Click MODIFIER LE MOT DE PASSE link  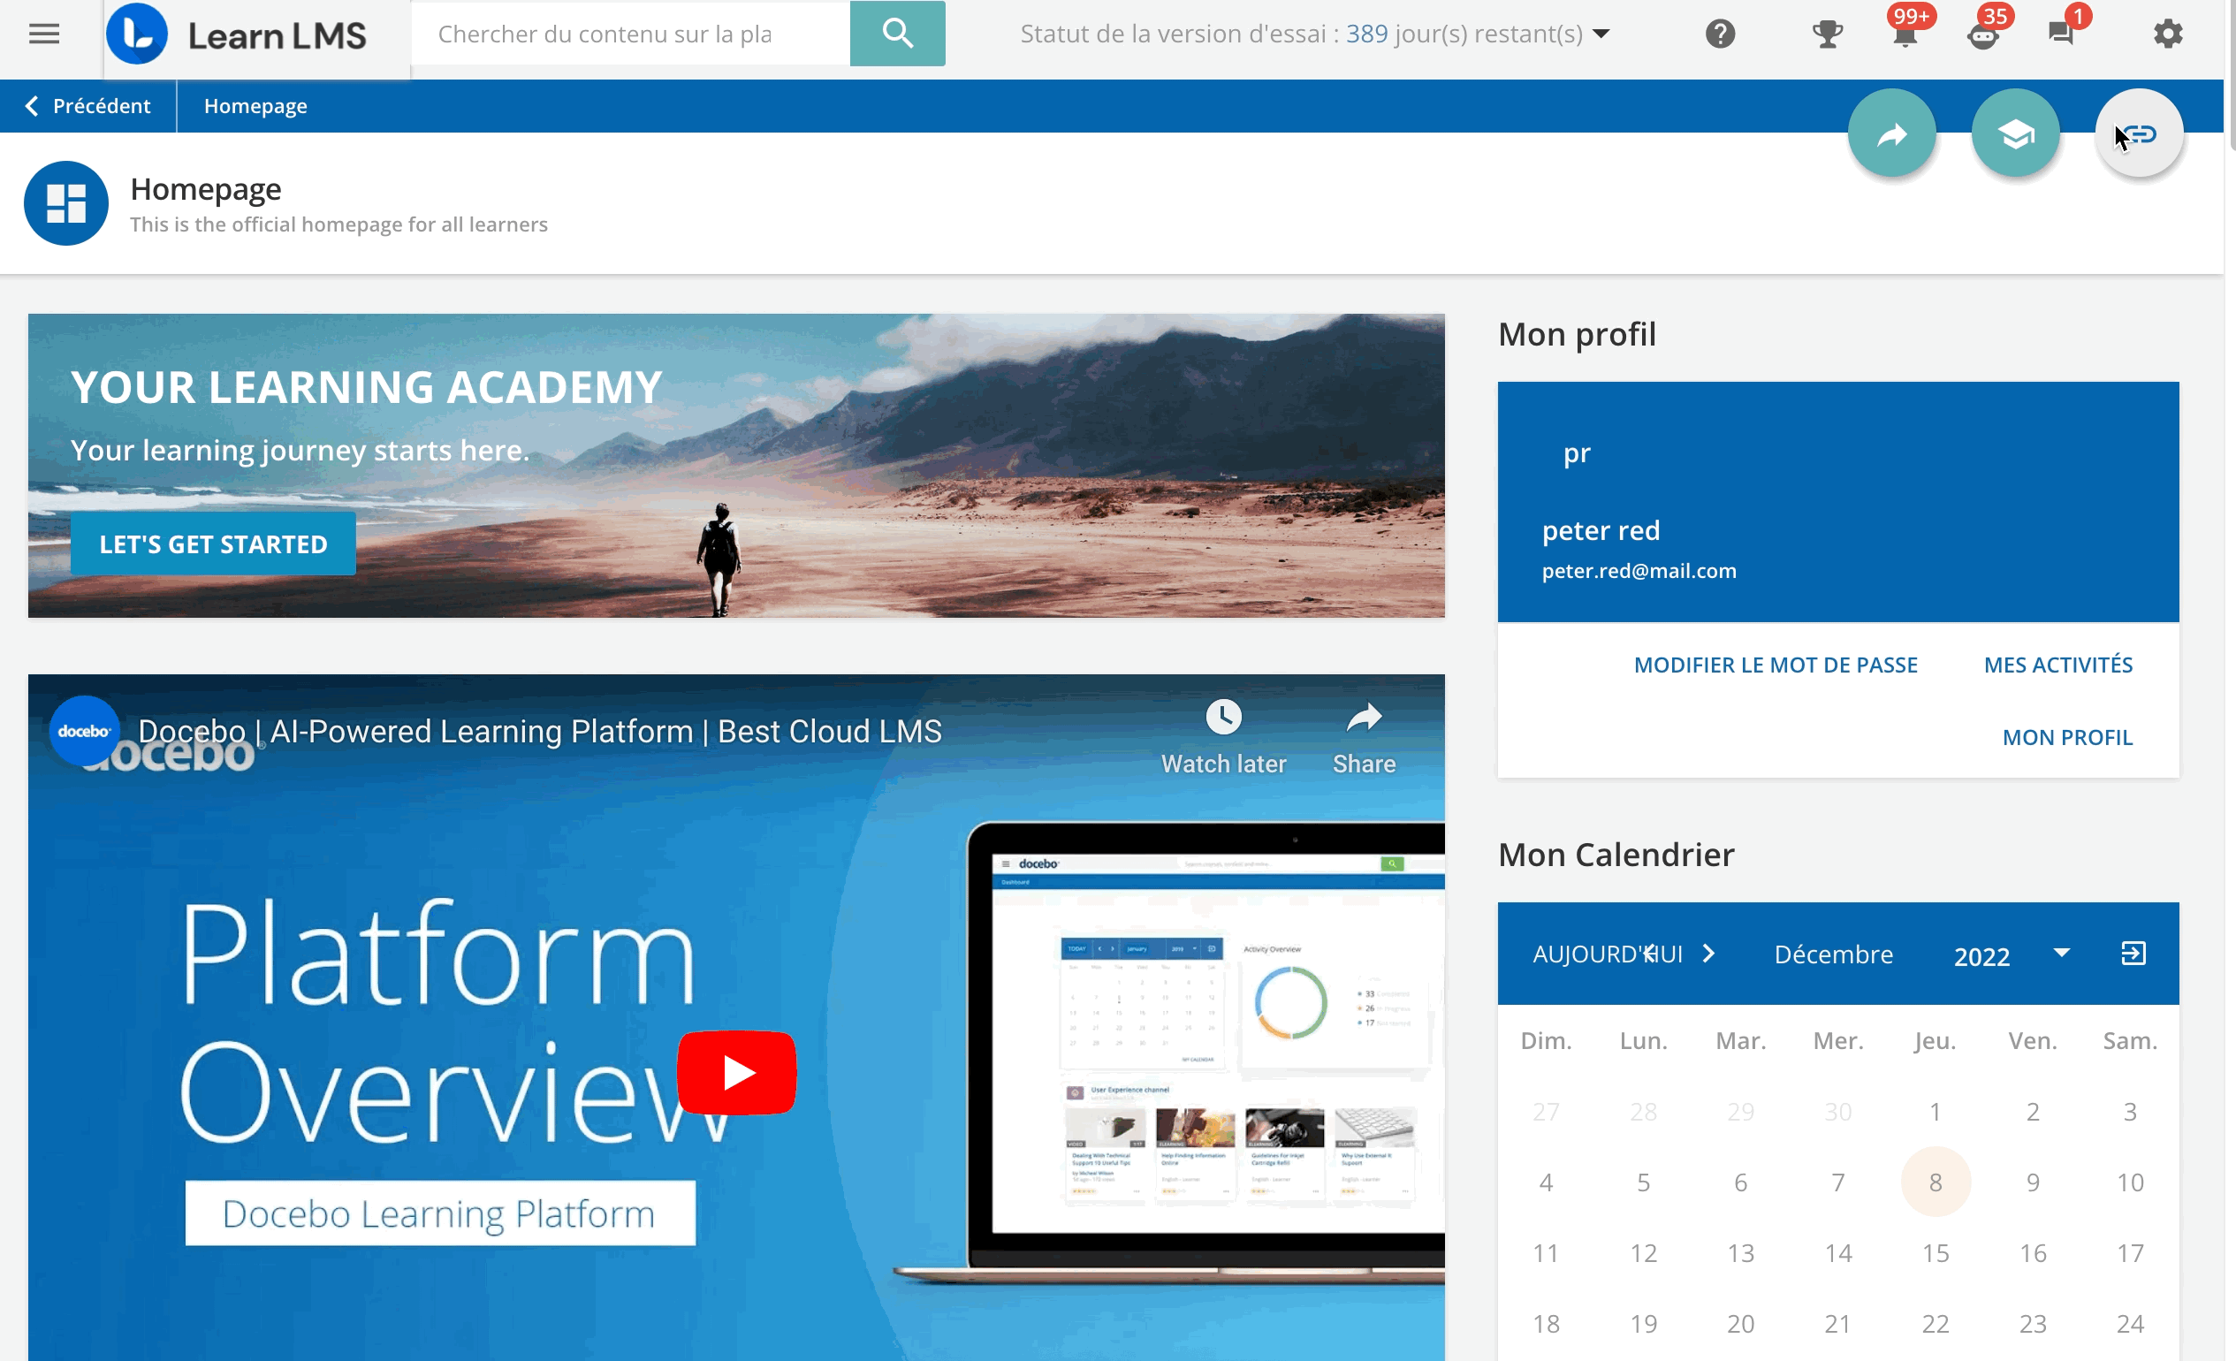tap(1775, 665)
